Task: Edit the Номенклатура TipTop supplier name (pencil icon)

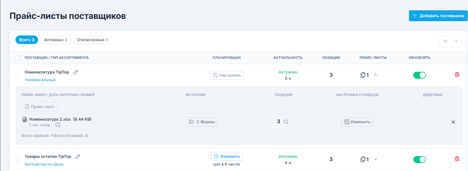Action: pos(76,72)
